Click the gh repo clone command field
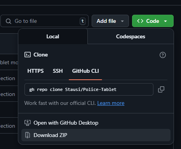This screenshot has width=181, height=149. [89, 89]
